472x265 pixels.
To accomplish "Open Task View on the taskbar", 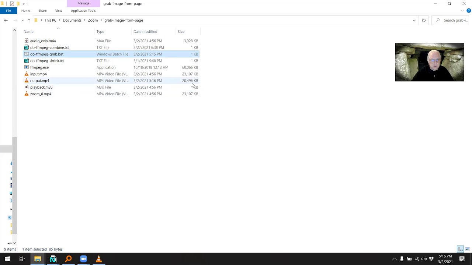I will coord(22,259).
